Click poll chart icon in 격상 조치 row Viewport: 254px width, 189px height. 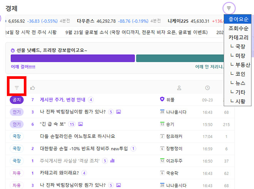pos(112,161)
